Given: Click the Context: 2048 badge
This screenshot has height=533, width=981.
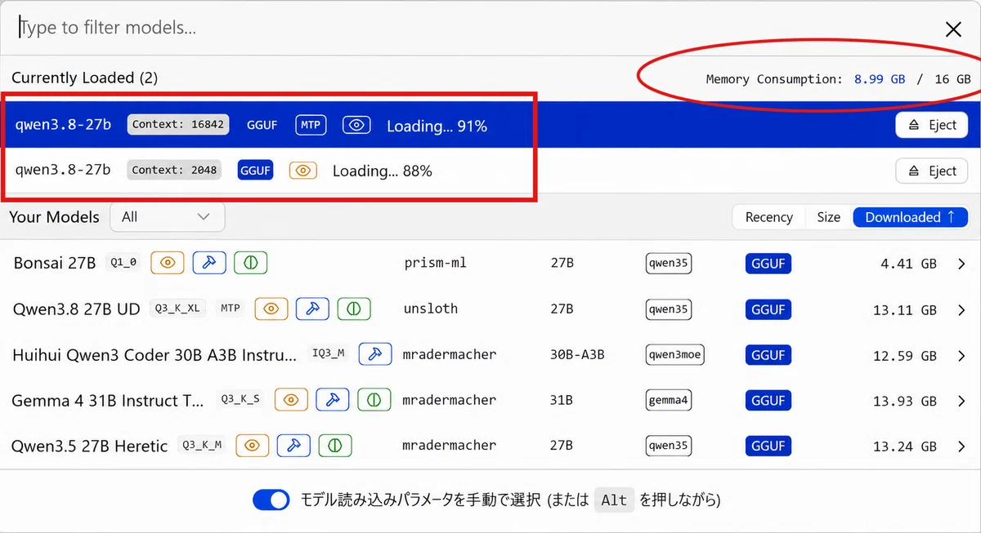Looking at the screenshot, I should point(174,171).
